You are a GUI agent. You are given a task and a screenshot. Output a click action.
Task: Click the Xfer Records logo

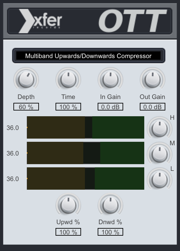point(40,21)
